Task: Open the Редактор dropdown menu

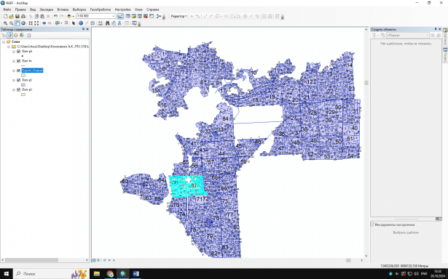Action: pyautogui.click(x=178, y=16)
